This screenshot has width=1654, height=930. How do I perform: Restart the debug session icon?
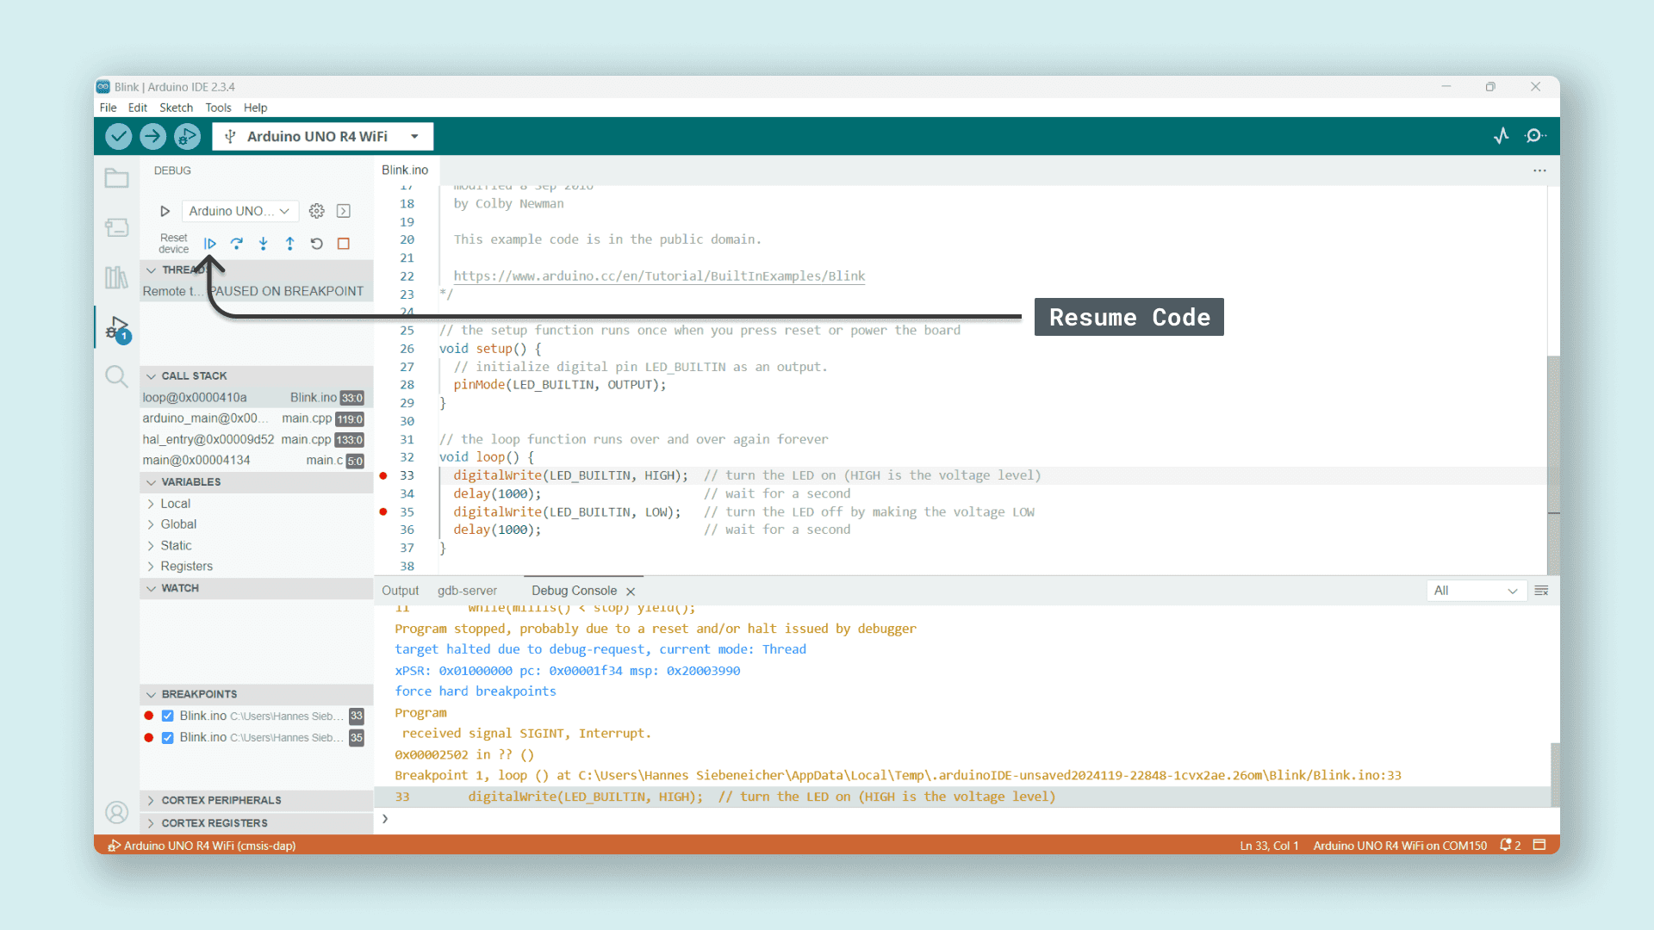pyautogui.click(x=317, y=244)
